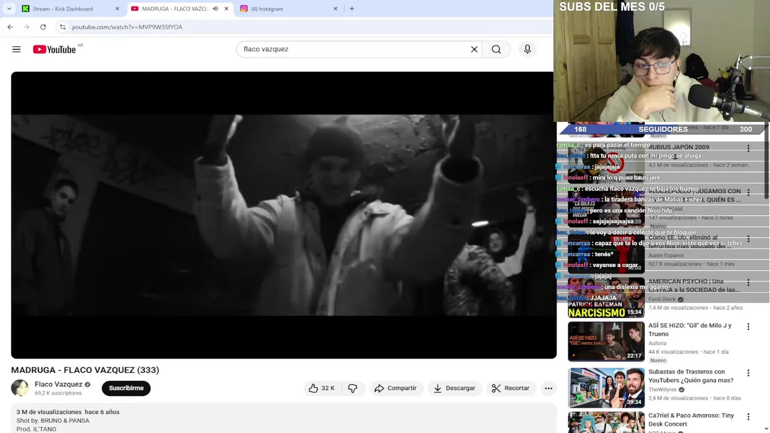Viewport: 770px width, 433px height.
Task: Open options for ASÍ SE HIZO Gil video
Action: click(x=748, y=327)
